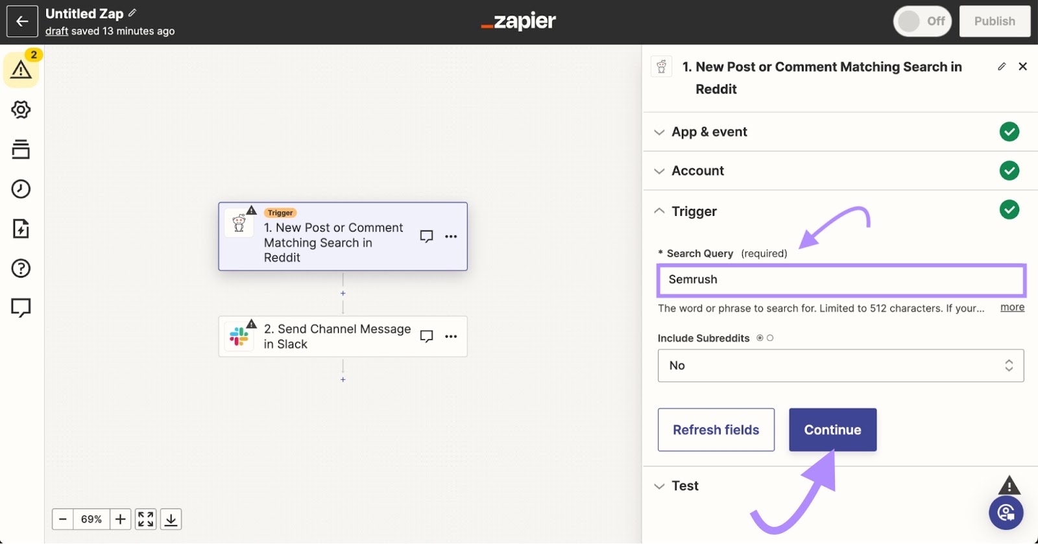This screenshot has width=1038, height=544.
Task: Open Zap history clock icon
Action: 21,189
